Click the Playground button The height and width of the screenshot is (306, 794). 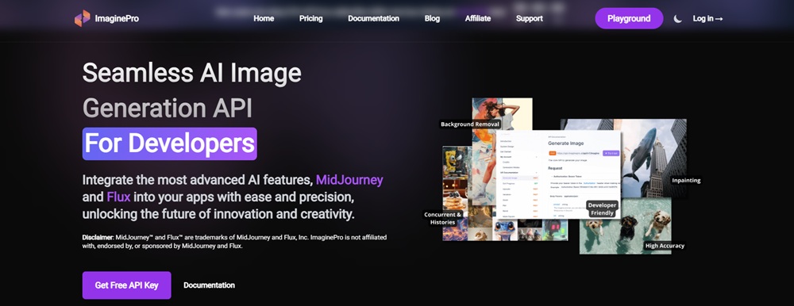[x=629, y=18]
